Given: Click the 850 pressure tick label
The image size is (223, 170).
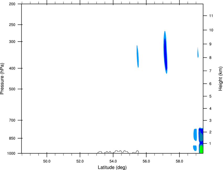Looking at the screenshot, I should point(12,138).
